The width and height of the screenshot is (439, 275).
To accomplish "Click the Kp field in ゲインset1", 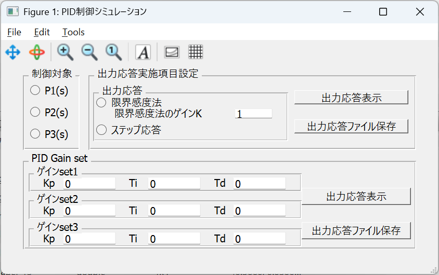I will pos(89,184).
